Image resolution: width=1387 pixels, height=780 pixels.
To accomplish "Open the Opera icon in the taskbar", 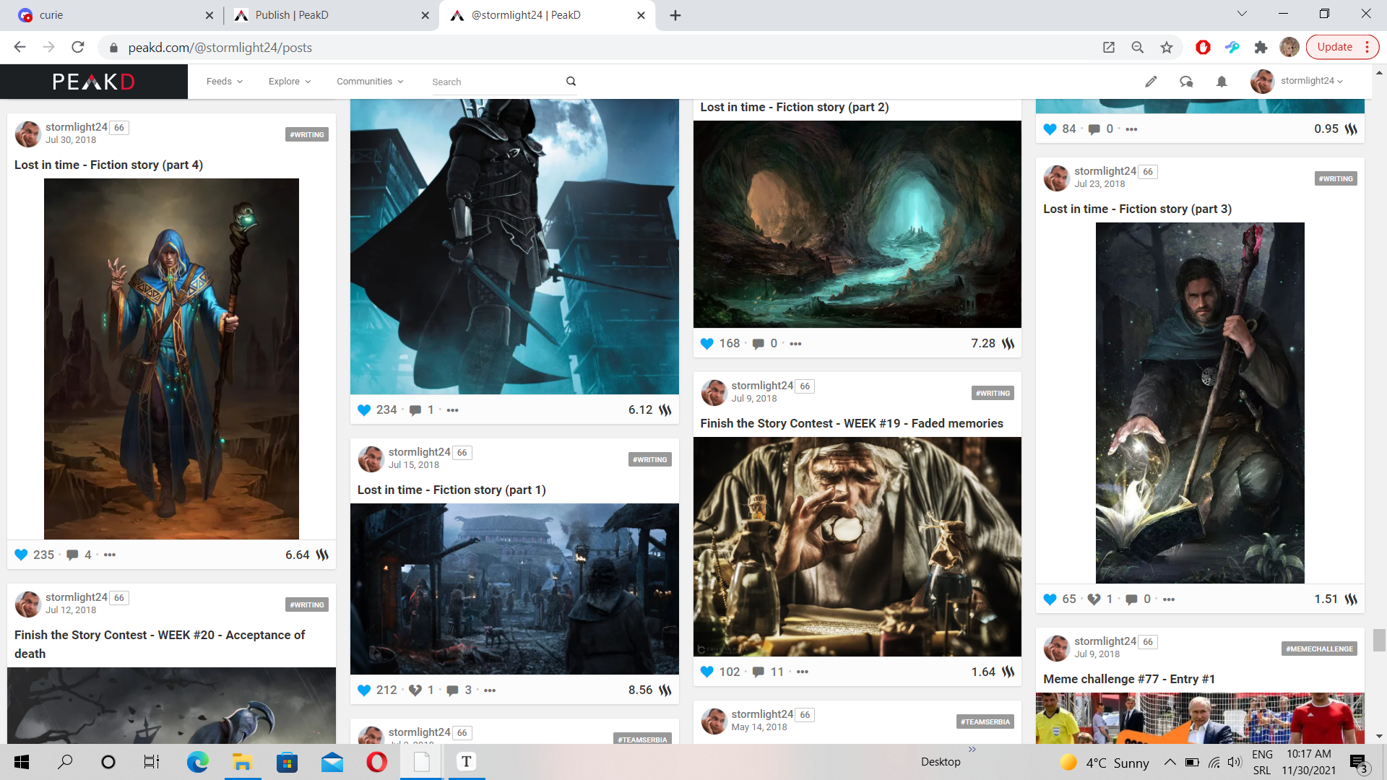I will pyautogui.click(x=376, y=762).
